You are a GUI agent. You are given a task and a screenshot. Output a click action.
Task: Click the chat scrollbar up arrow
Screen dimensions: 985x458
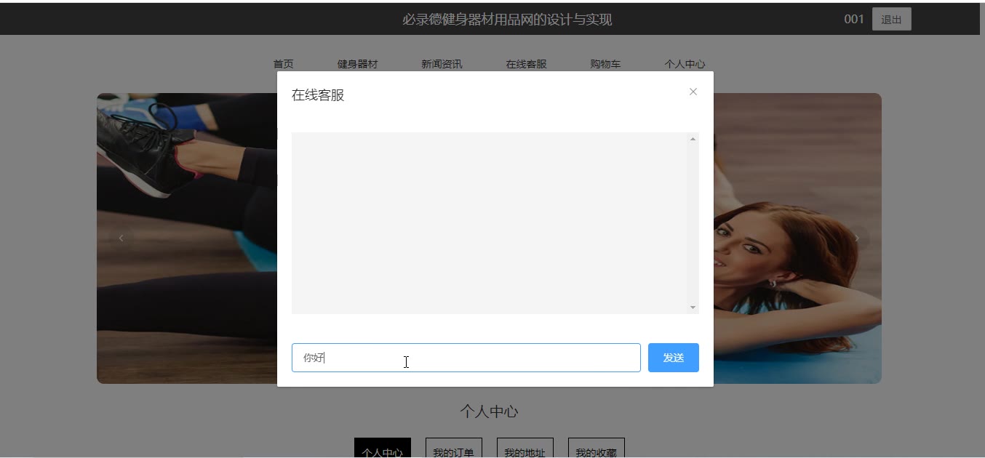coord(693,139)
